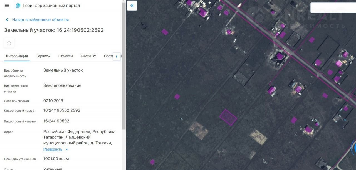Switch to the Информация tab

point(17,56)
